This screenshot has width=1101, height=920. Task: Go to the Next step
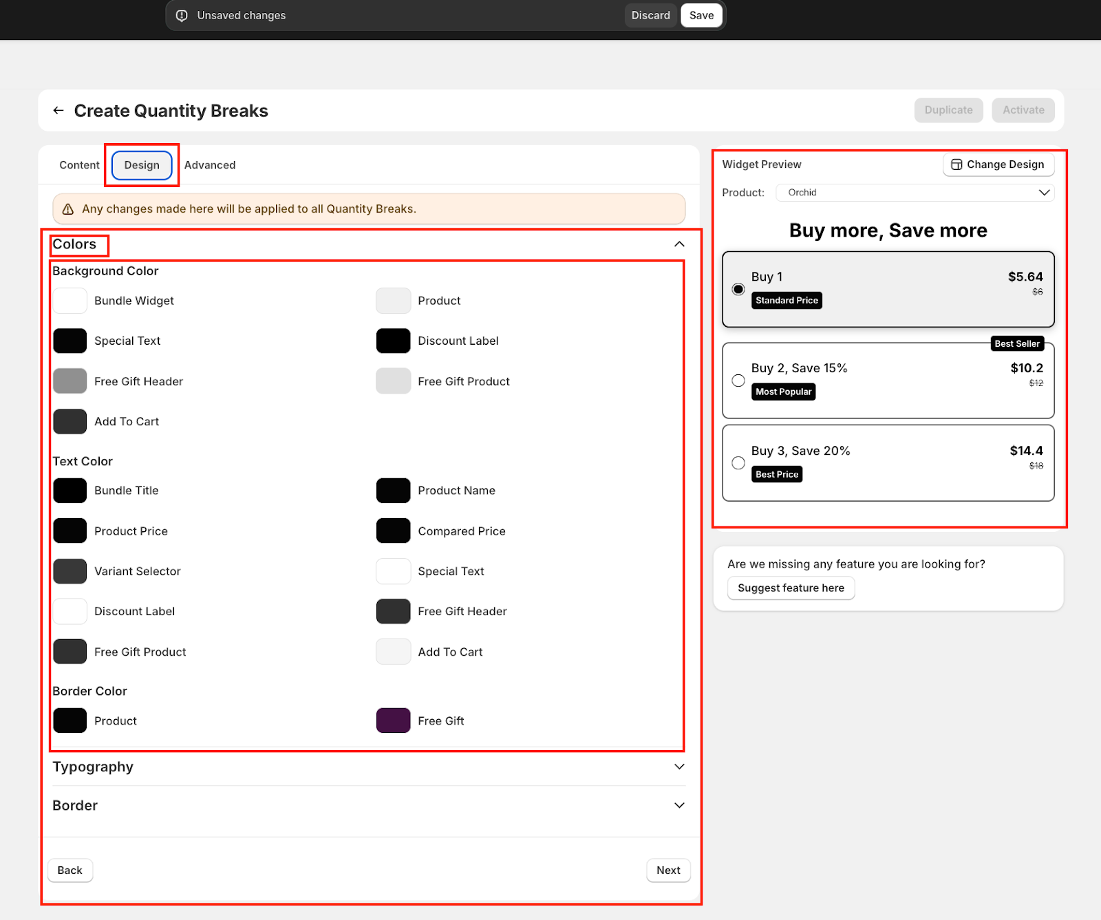667,870
